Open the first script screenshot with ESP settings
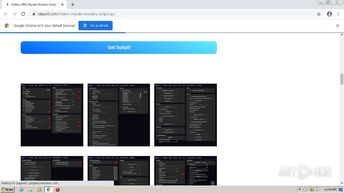The height and width of the screenshot is (193, 344). tap(52, 115)
